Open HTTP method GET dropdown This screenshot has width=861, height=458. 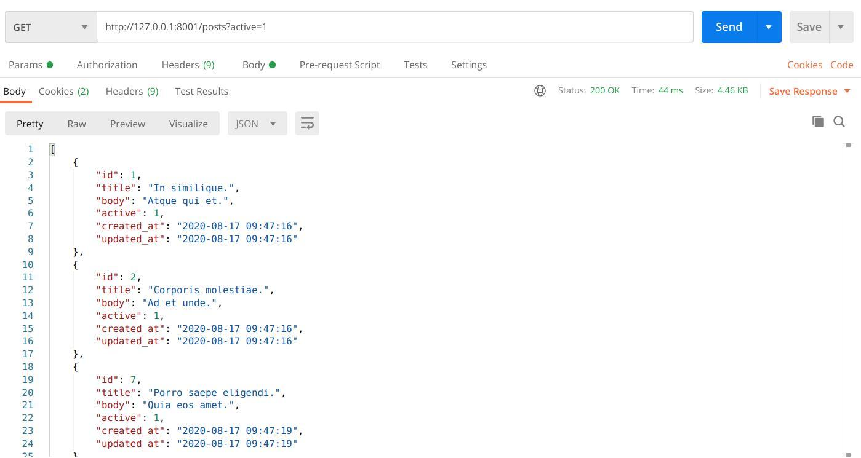tap(50, 27)
